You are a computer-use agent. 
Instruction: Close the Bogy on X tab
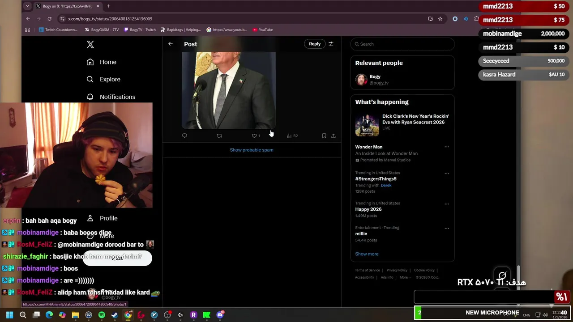98,6
